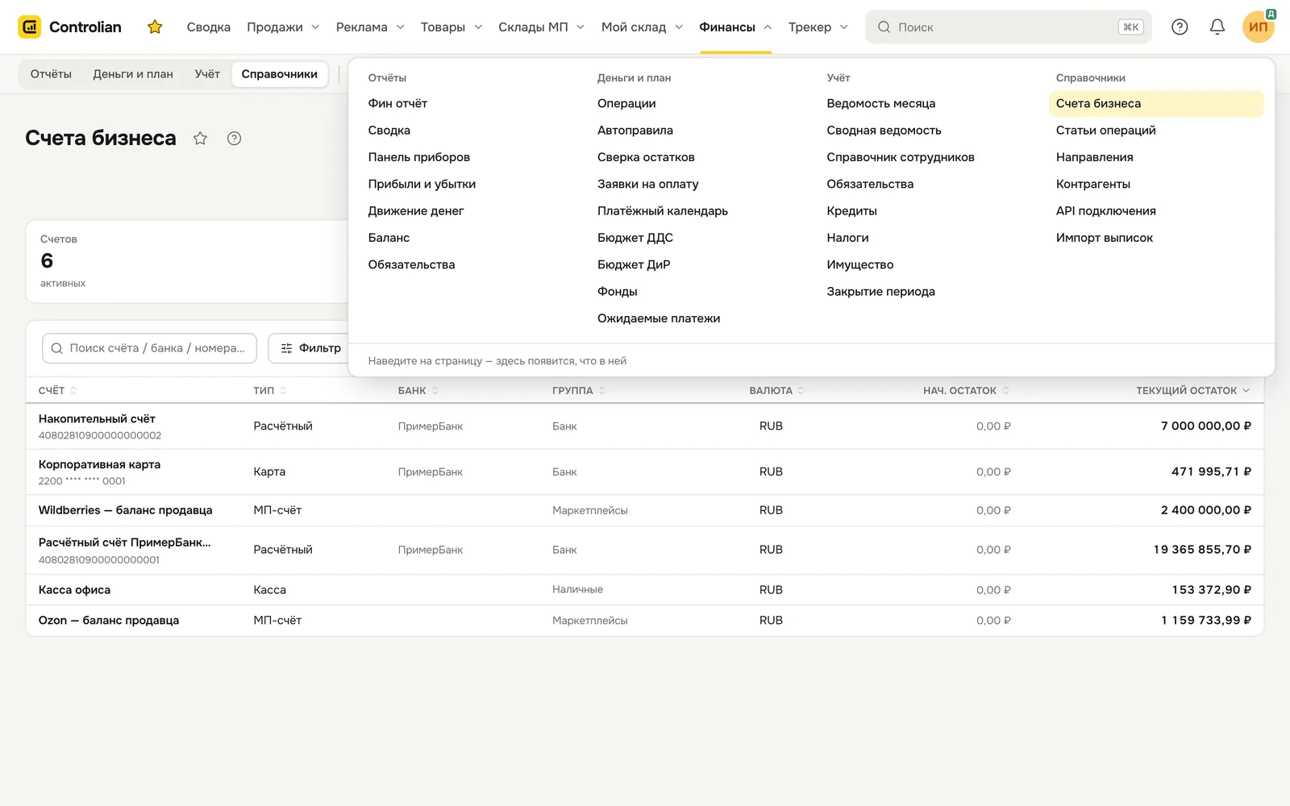Open Прибыли и убытки report

point(422,184)
